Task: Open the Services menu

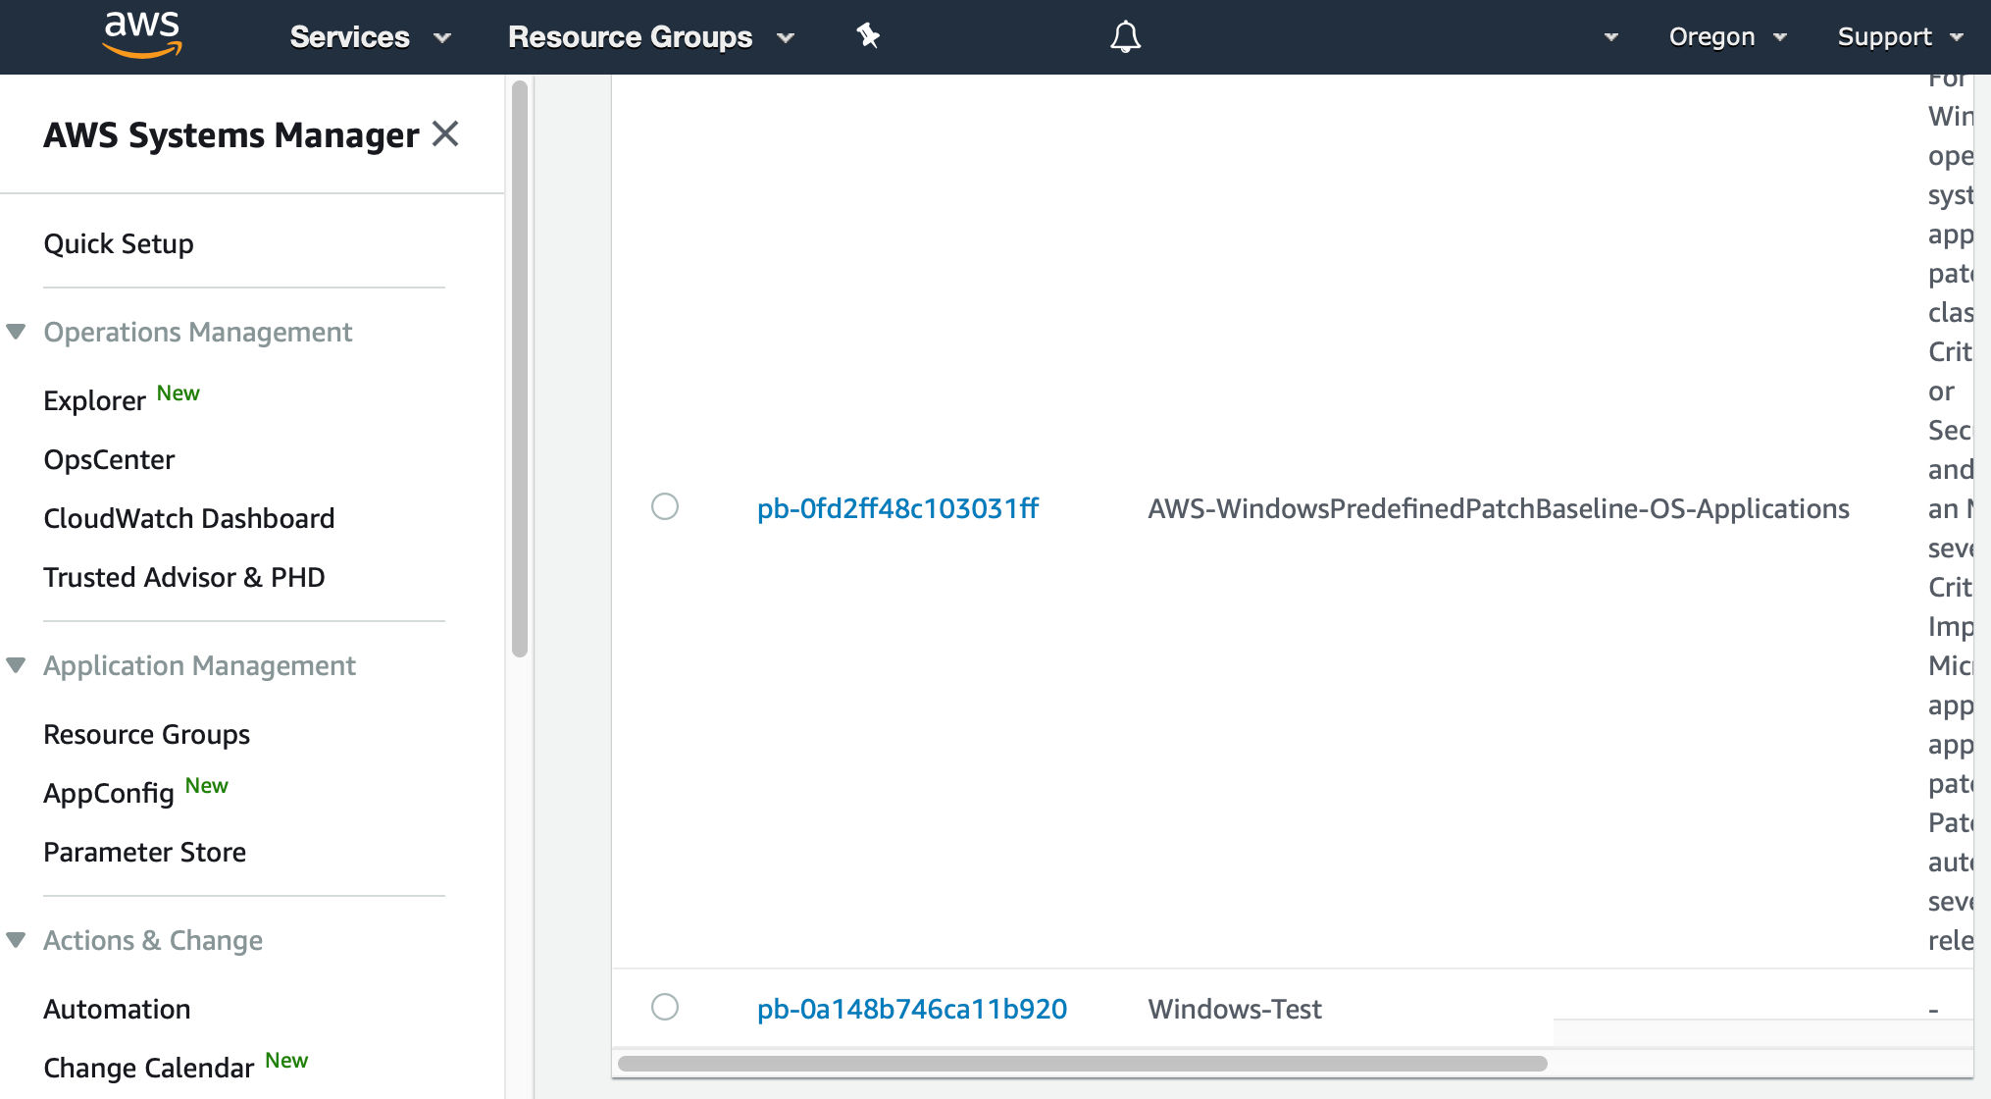Action: [x=370, y=36]
